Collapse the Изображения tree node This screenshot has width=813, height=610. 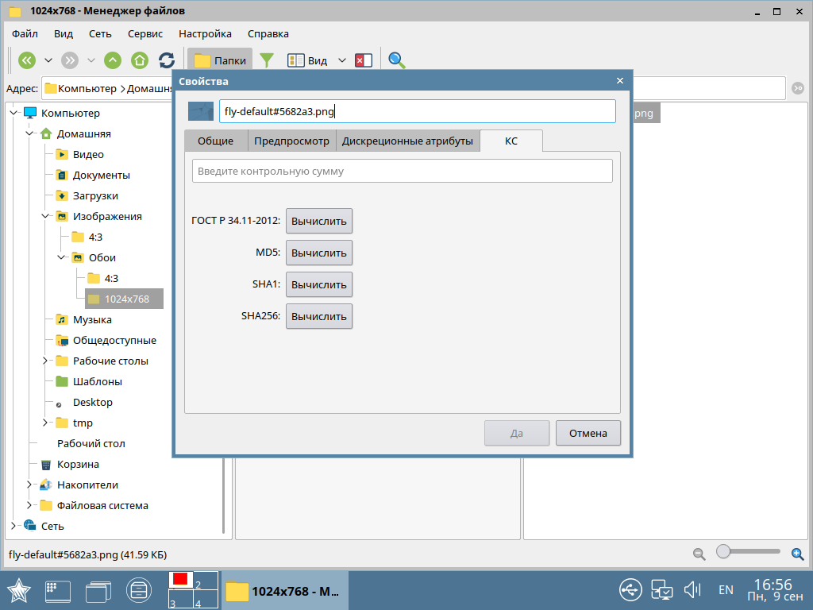[x=45, y=216]
